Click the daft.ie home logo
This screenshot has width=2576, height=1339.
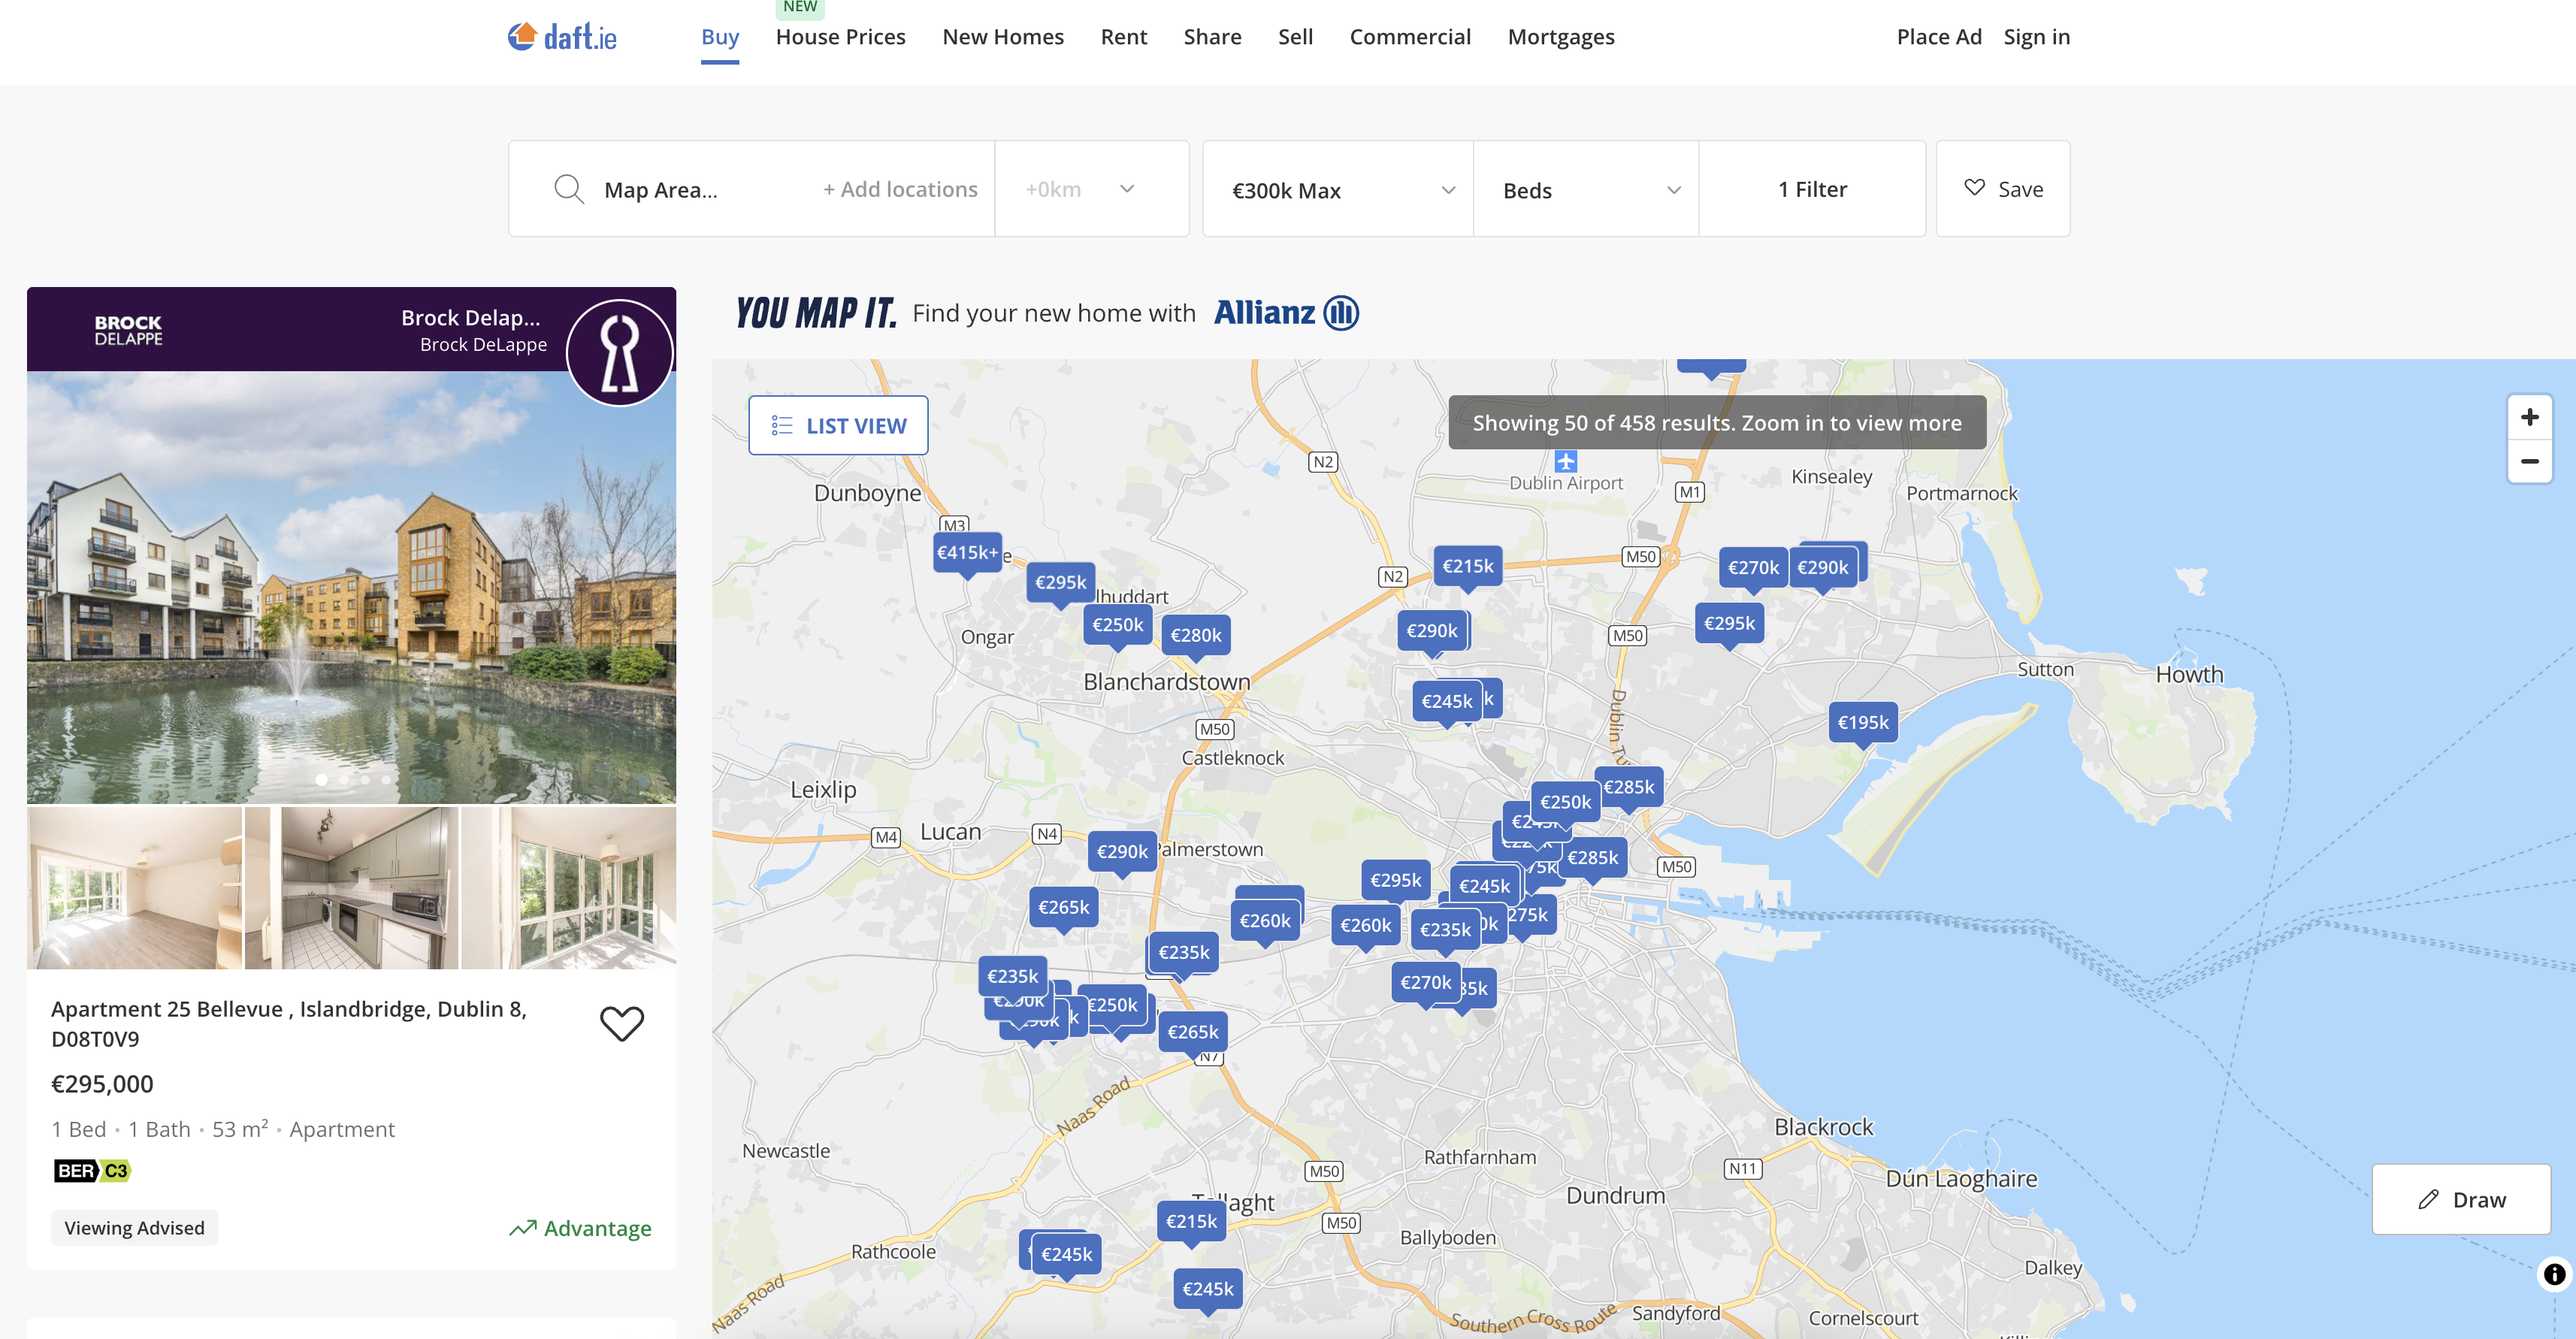point(561,37)
